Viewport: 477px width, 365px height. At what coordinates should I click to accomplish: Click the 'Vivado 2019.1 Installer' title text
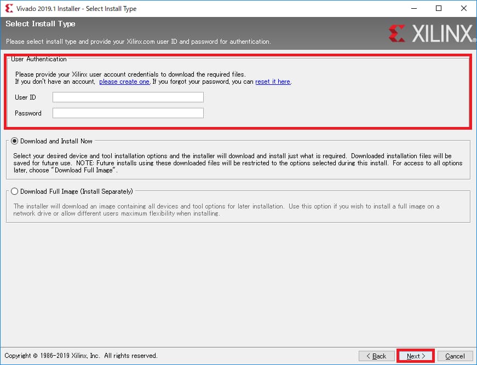76,9
